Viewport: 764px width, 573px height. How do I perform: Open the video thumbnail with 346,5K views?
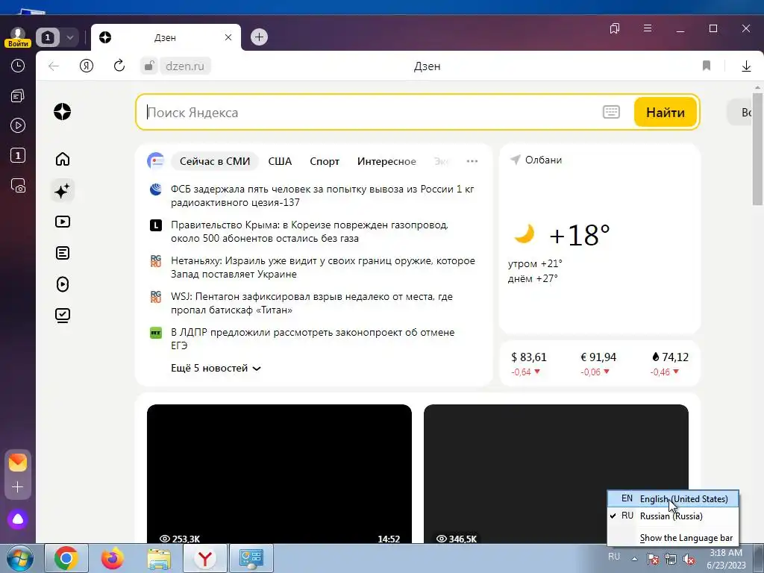(556, 474)
